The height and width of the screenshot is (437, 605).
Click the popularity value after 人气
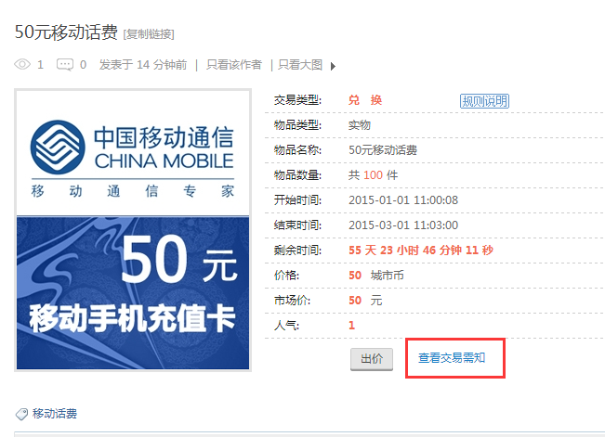click(x=351, y=326)
